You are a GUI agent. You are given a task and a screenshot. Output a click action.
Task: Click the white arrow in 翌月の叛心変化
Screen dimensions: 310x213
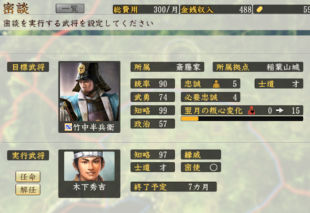279,110
